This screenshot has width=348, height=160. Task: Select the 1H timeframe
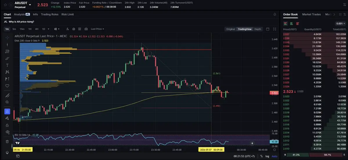(x=30, y=29)
